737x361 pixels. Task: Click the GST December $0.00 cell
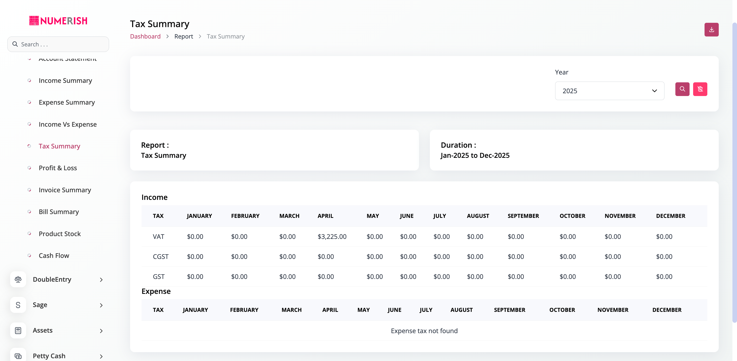pyautogui.click(x=664, y=277)
